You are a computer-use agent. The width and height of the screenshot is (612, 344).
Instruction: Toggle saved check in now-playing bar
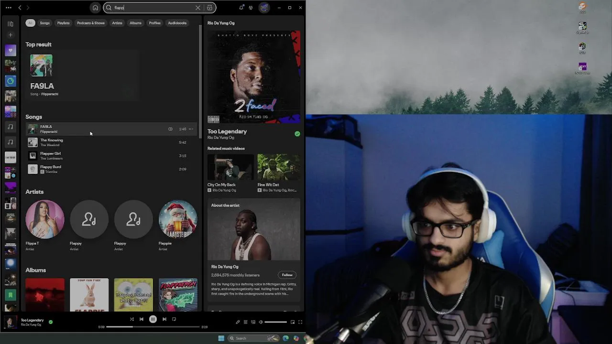(x=51, y=322)
